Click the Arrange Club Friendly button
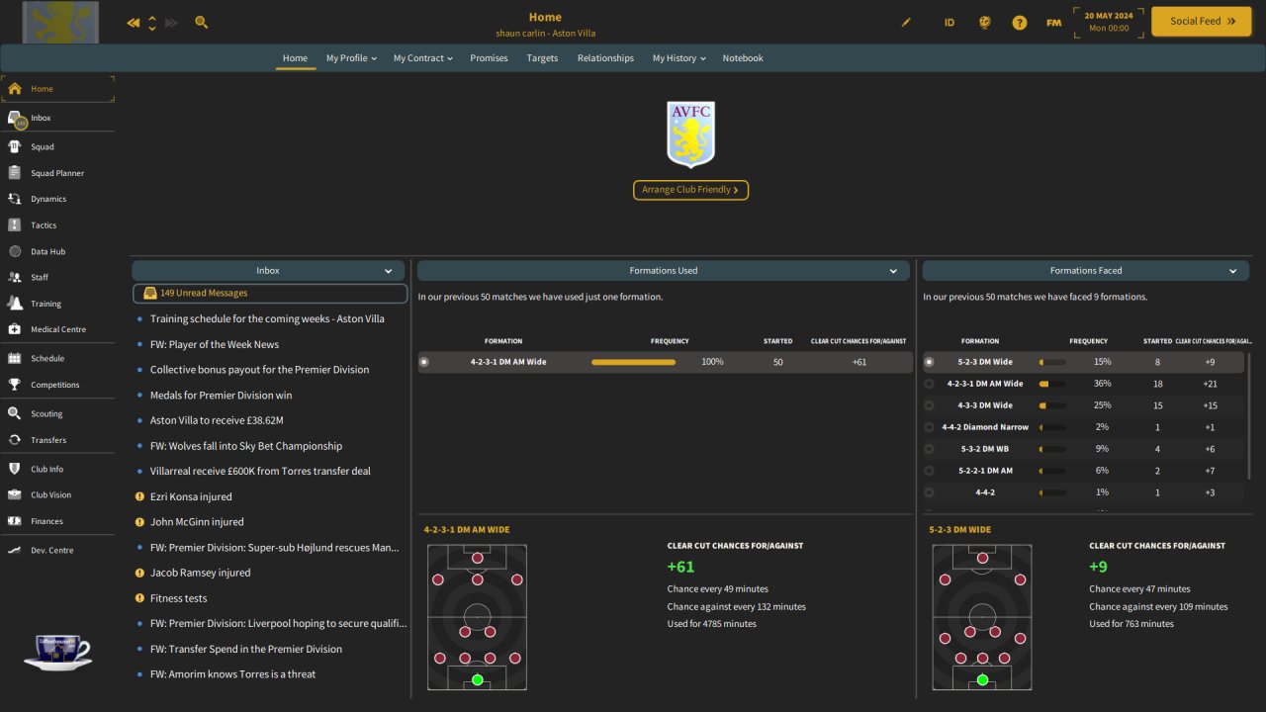The height and width of the screenshot is (712, 1266). (x=690, y=190)
